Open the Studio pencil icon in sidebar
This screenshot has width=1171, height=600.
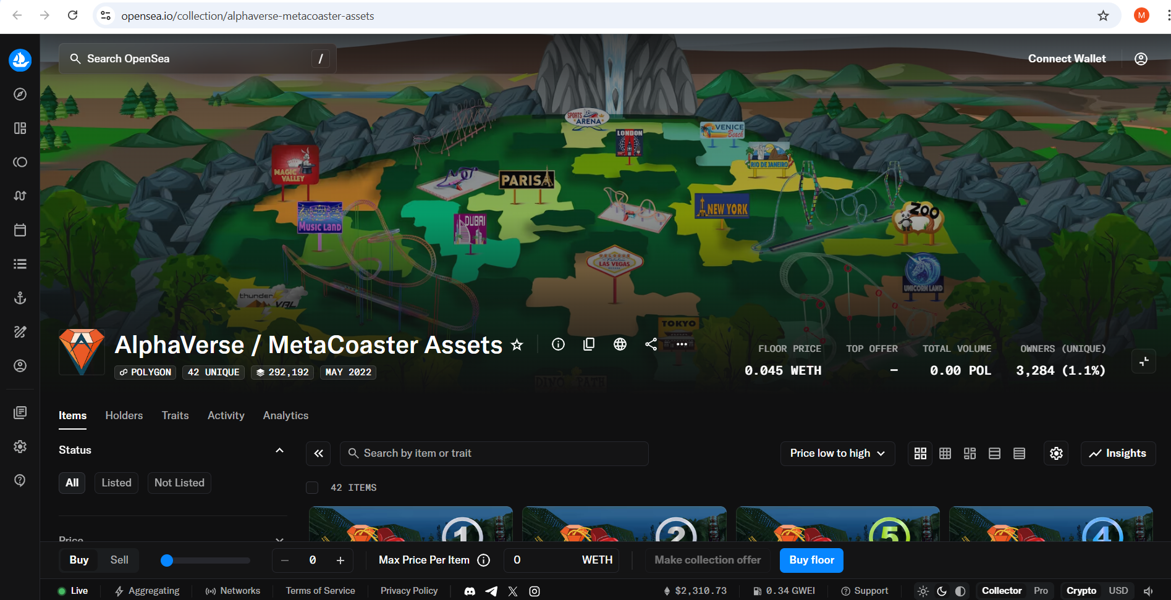point(20,331)
